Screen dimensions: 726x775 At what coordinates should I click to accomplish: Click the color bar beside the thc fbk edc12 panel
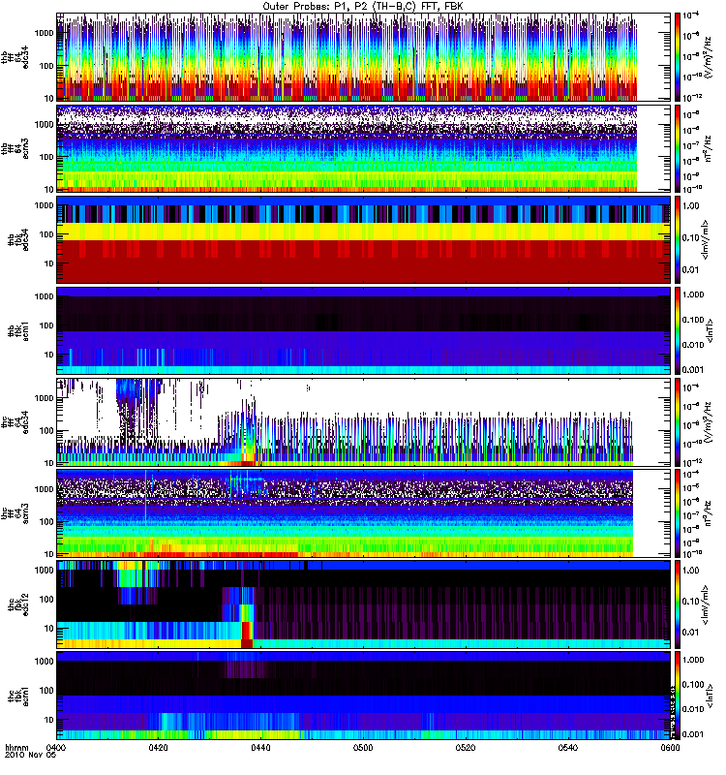(678, 604)
